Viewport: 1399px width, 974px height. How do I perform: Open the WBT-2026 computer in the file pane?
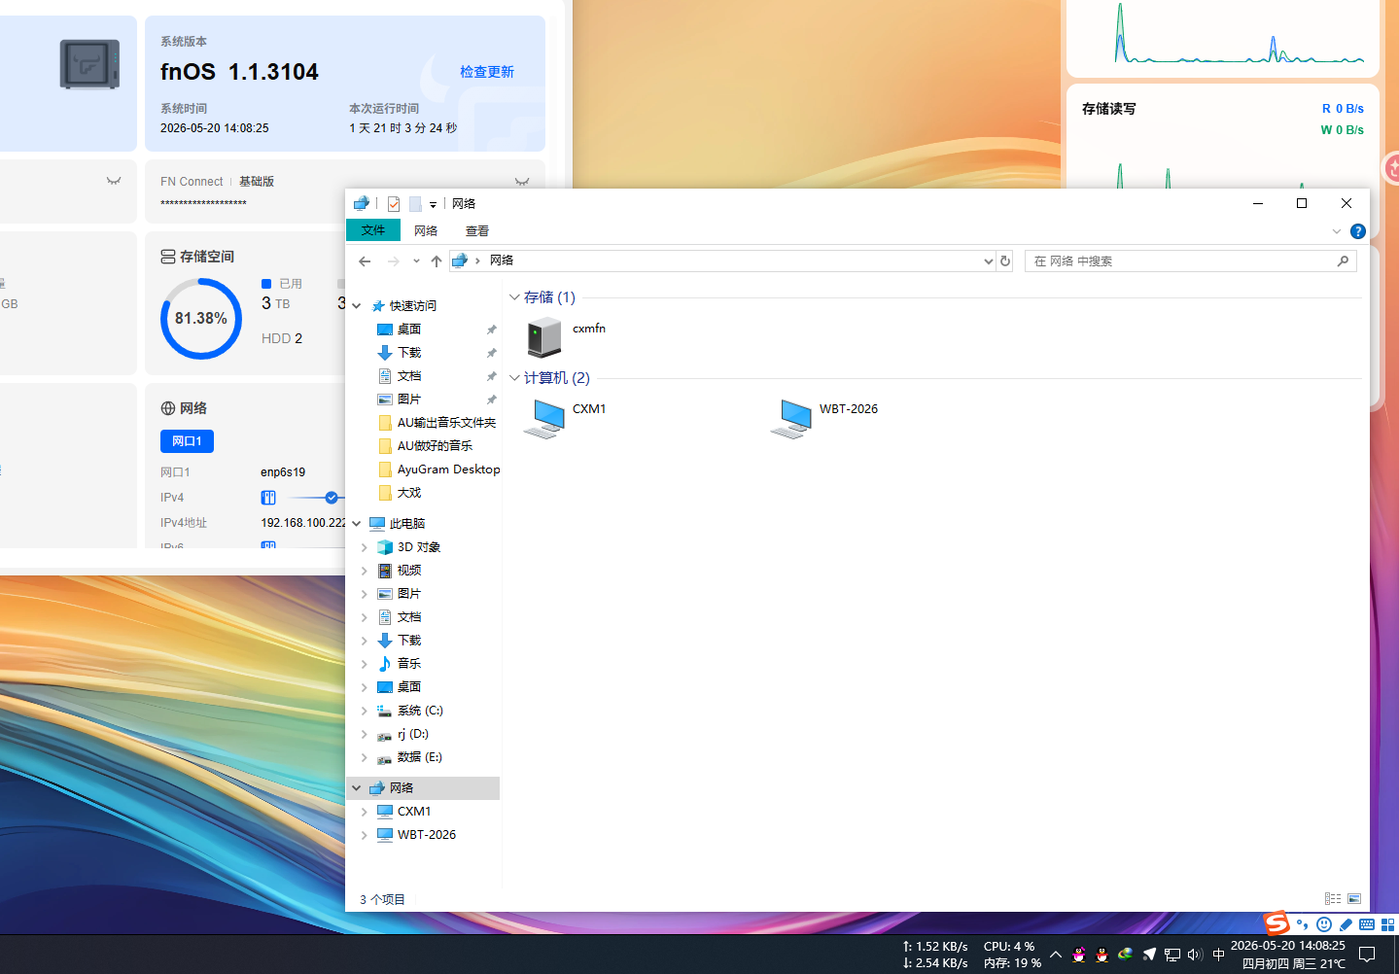click(791, 418)
